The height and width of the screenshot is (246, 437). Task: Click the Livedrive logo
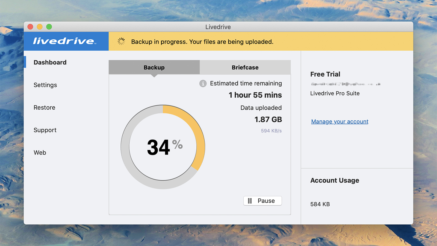pos(64,41)
